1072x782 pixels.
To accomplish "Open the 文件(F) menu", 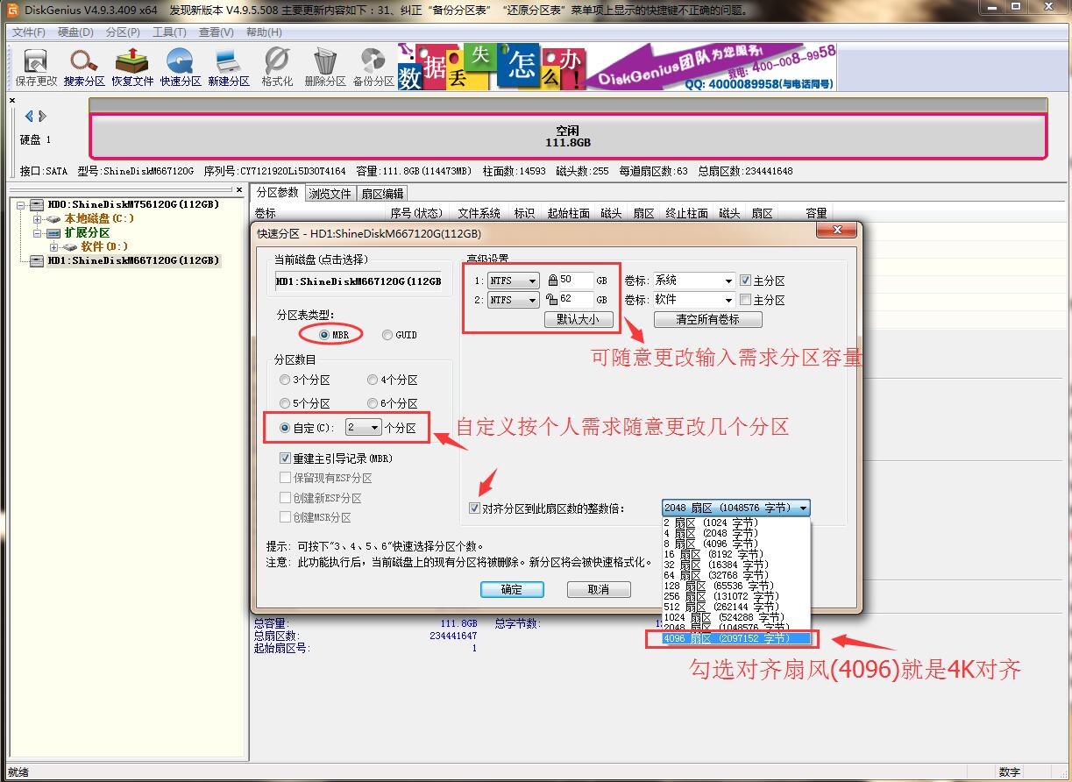I will coord(28,32).
